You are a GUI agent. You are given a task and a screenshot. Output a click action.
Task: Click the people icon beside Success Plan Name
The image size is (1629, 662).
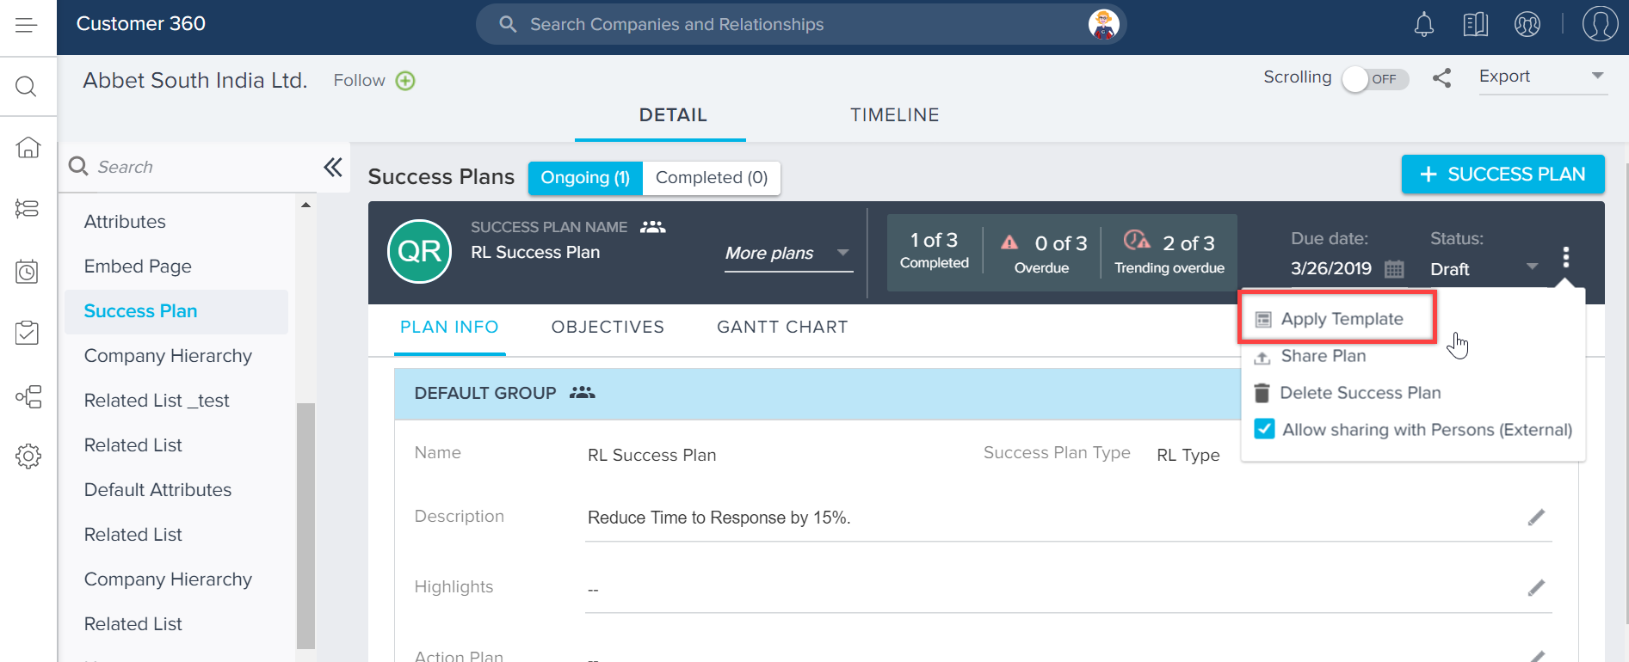click(653, 227)
